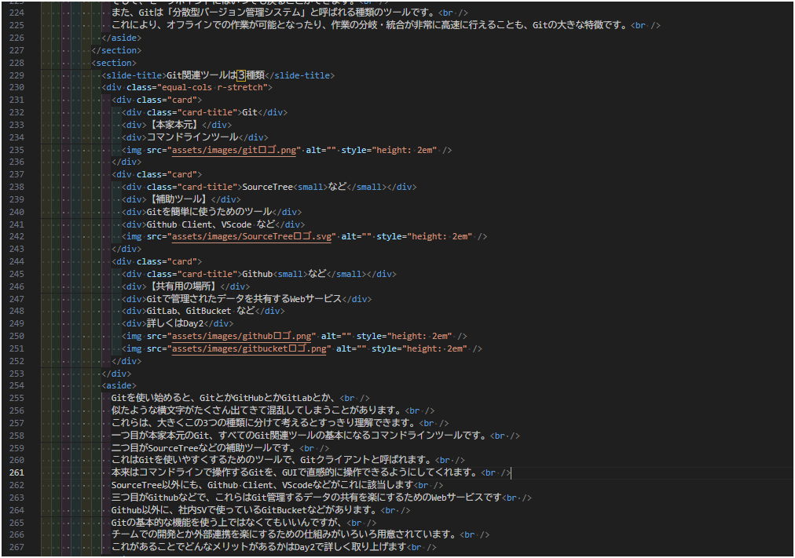Screen dimensions: 795x558
Task: Click line number 237 in the gutter
Action: pyautogui.click(x=16, y=173)
